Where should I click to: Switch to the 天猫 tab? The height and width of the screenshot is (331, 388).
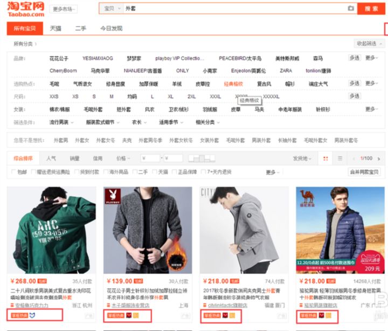pyautogui.click(x=56, y=29)
